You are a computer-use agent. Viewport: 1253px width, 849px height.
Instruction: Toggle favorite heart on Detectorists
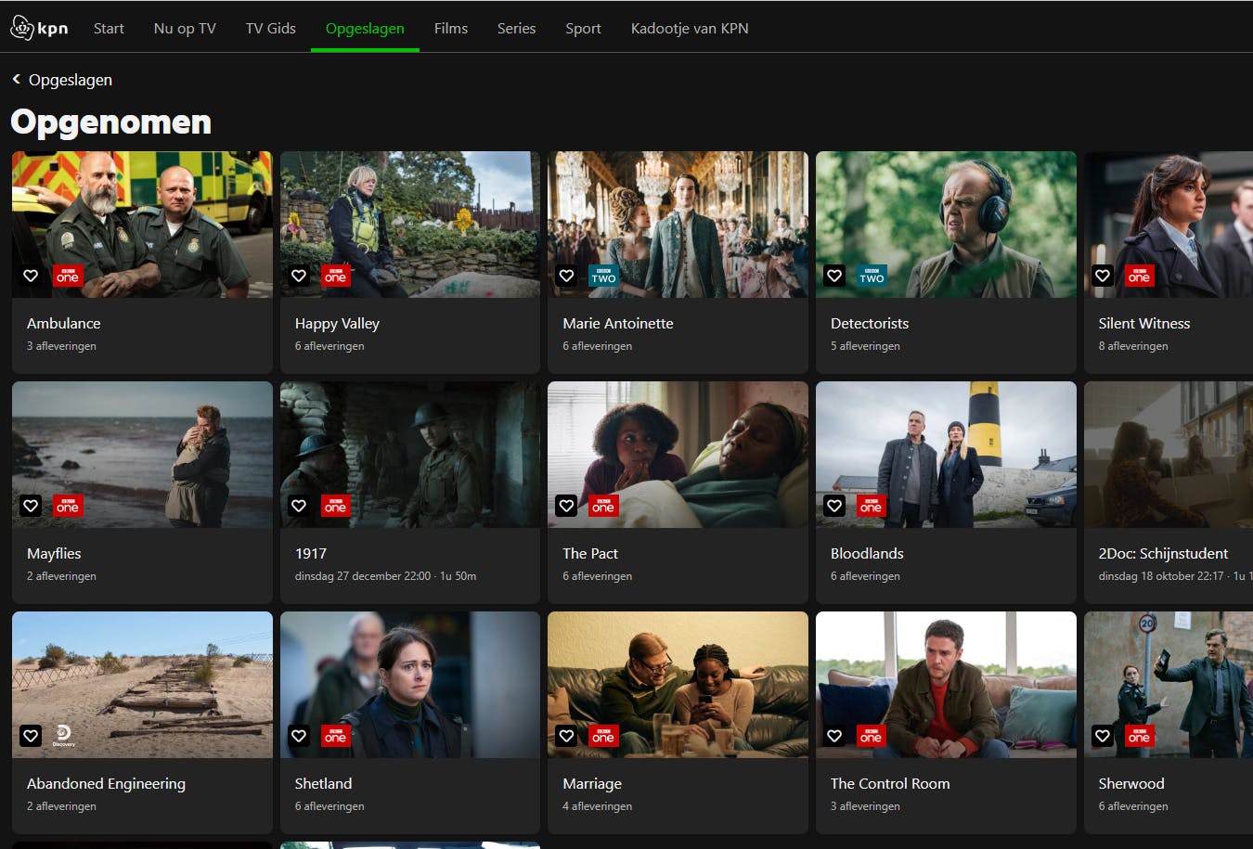point(834,276)
